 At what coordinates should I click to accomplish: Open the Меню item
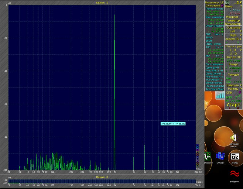(x=229, y=6)
